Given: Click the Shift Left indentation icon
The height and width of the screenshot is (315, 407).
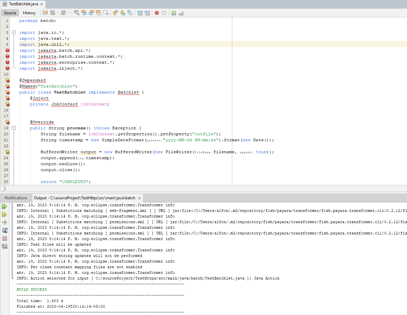Looking at the screenshot, I should 140,13.
